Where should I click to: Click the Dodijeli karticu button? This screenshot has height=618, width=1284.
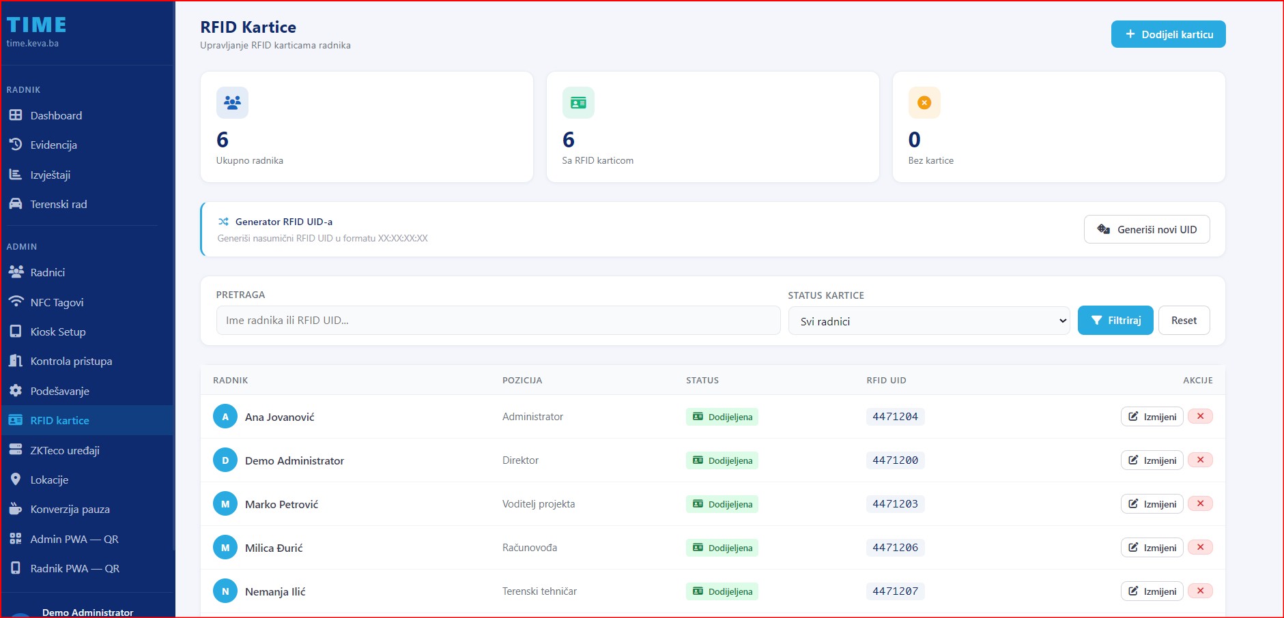1168,34
